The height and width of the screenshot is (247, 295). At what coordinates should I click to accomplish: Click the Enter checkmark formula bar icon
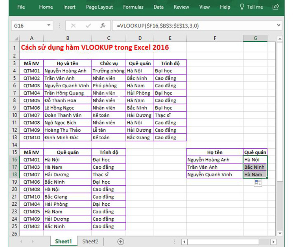tap(88, 26)
